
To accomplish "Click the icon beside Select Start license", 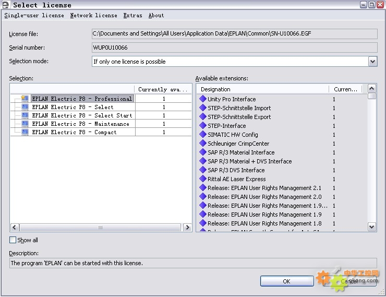I will (25, 115).
